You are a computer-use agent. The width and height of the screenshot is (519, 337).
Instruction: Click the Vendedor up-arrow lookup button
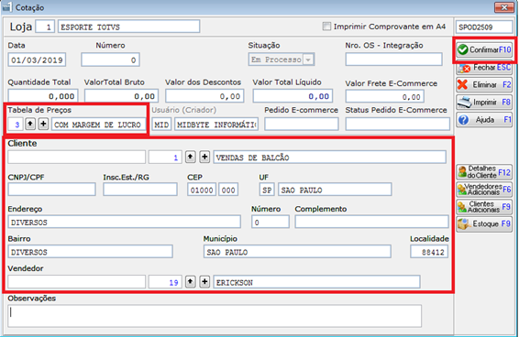[190, 282]
